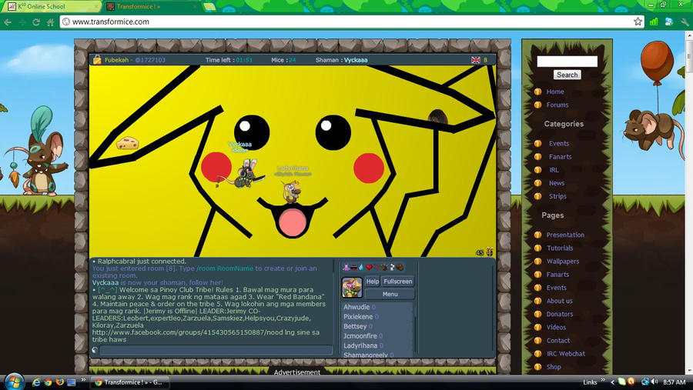The height and width of the screenshot is (390, 693).
Task: Go back with the browser back arrow
Action: [x=8, y=22]
